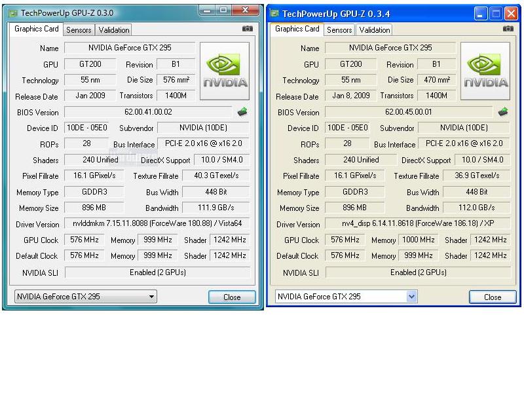Open the Sensors tab in GPU-Z 0.3.0
The image size is (524, 393).
pos(79,29)
